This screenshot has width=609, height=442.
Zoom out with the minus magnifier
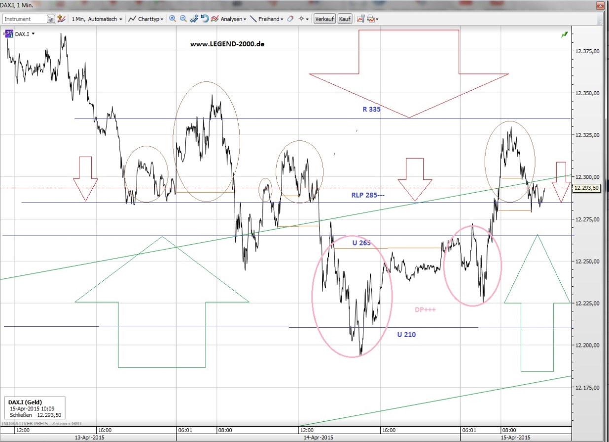183,19
